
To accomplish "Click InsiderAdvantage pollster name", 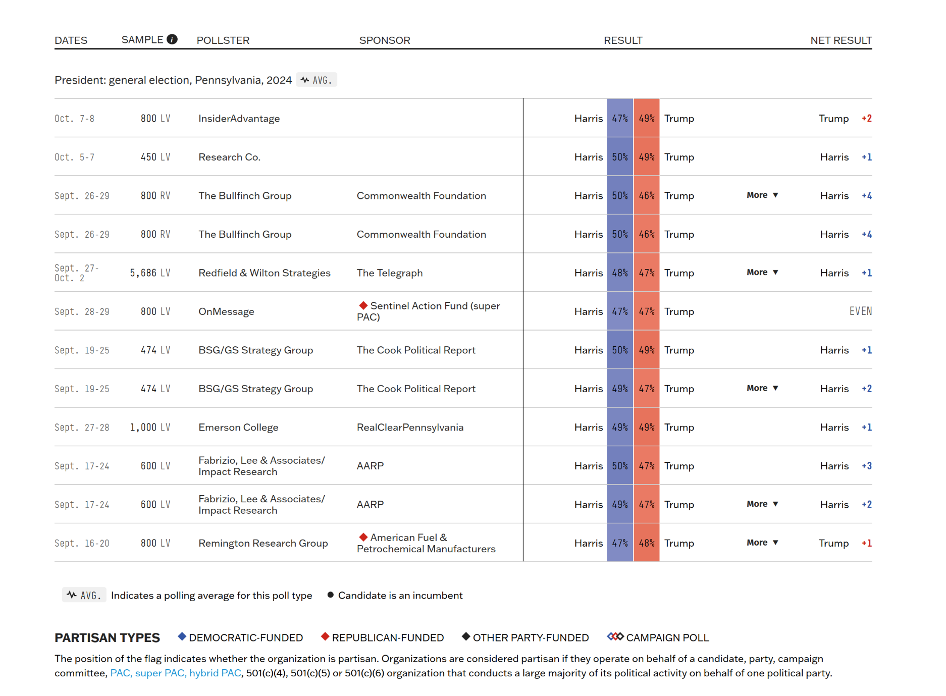I will 239,119.
